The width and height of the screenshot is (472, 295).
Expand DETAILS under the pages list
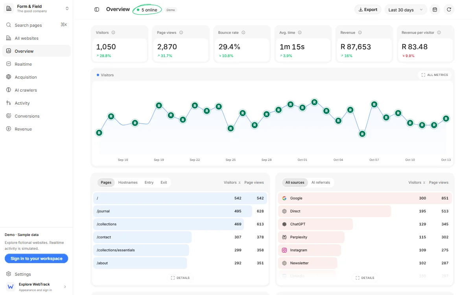(x=181, y=278)
